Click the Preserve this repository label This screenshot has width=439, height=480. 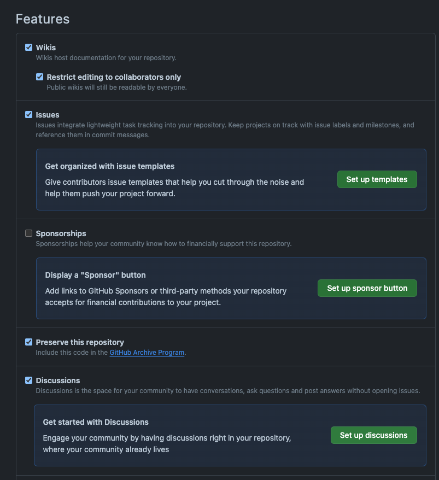(80, 342)
